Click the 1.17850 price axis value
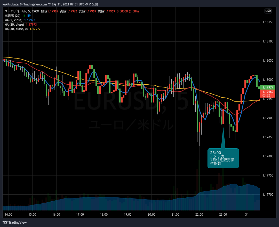This screenshot has width=279, height=227. pos(268,137)
